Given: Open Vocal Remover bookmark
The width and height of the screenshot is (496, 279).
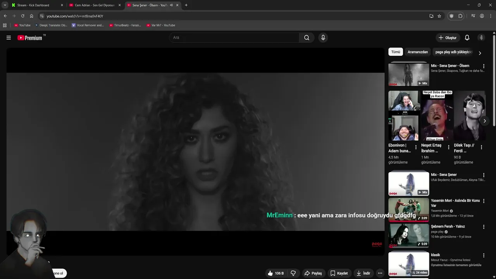Looking at the screenshot, I should (88, 25).
